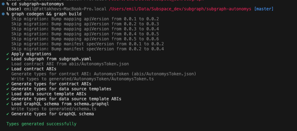Open generated/AutonomysToken/AutonomysToken.ts file path
The image size is (297, 131).
tap(101, 79)
